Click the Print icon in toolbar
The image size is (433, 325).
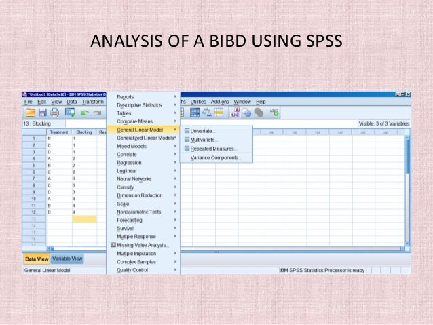coord(55,113)
